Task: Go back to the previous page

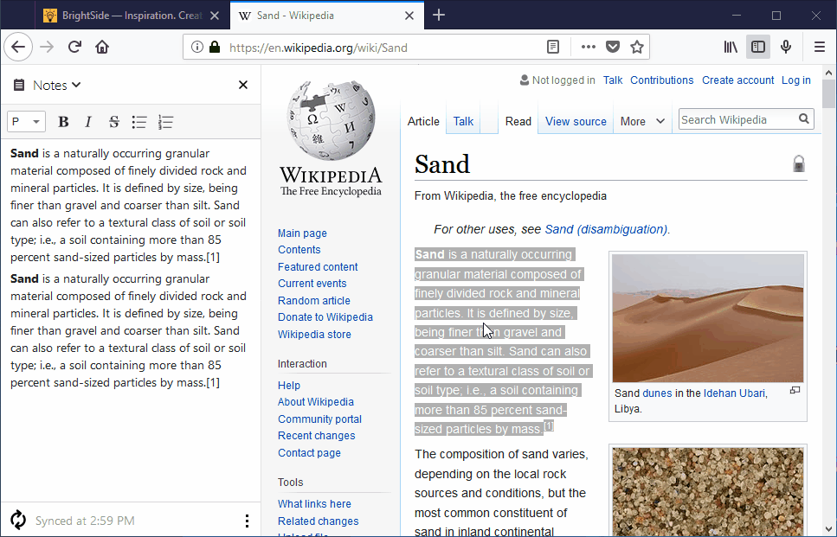Action: pyautogui.click(x=18, y=47)
